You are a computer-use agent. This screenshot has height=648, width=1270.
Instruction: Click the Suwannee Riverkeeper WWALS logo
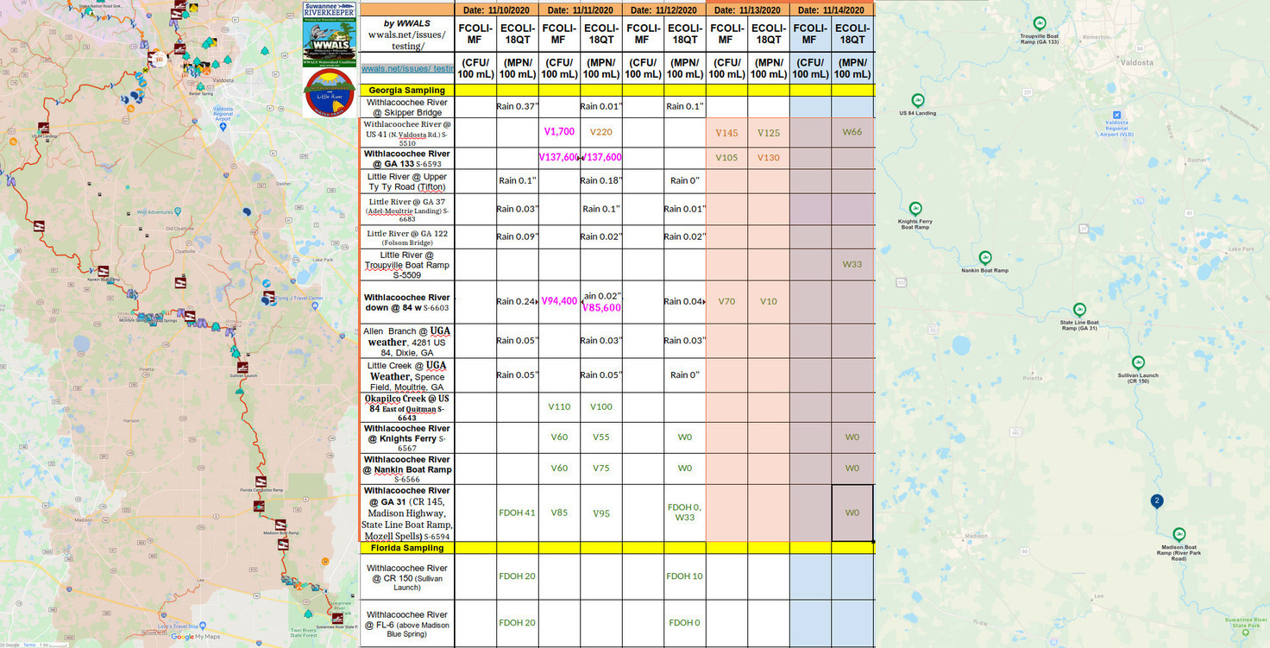click(x=330, y=35)
